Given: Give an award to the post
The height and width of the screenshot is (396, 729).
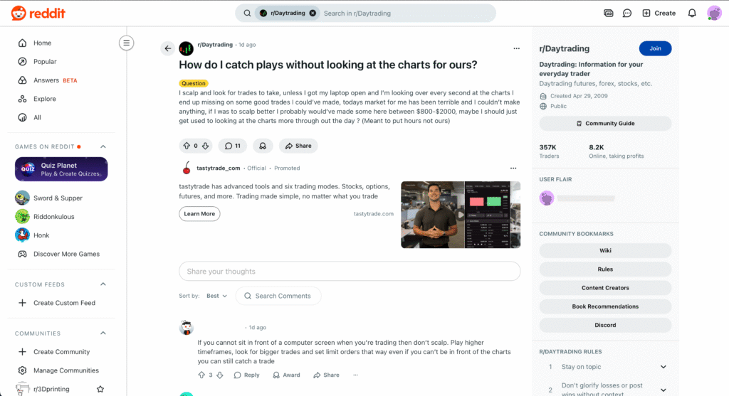Looking at the screenshot, I should coord(263,146).
